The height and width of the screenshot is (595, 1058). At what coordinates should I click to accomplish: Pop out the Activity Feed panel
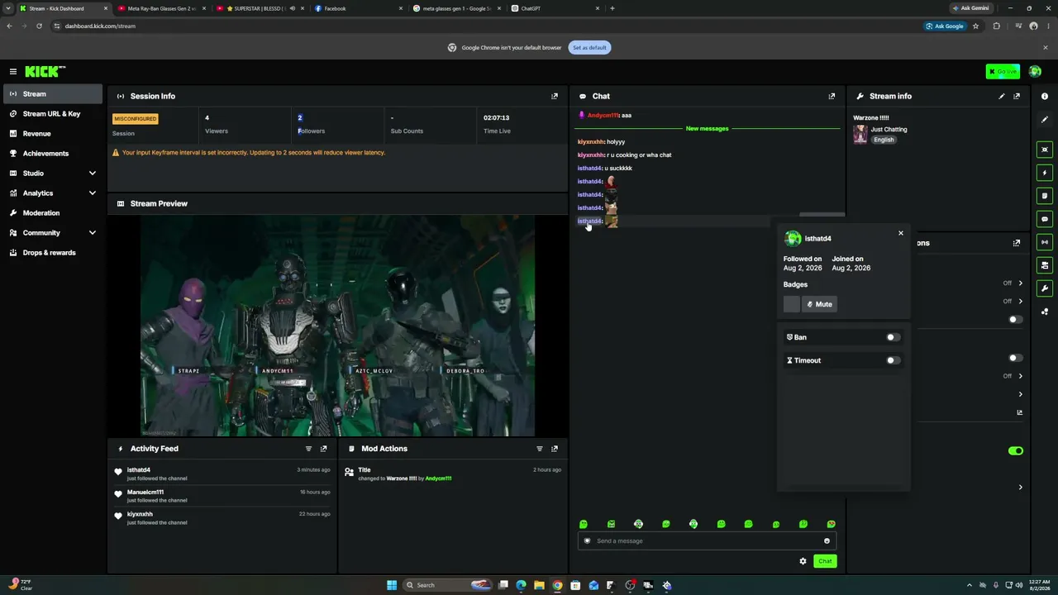(323, 449)
